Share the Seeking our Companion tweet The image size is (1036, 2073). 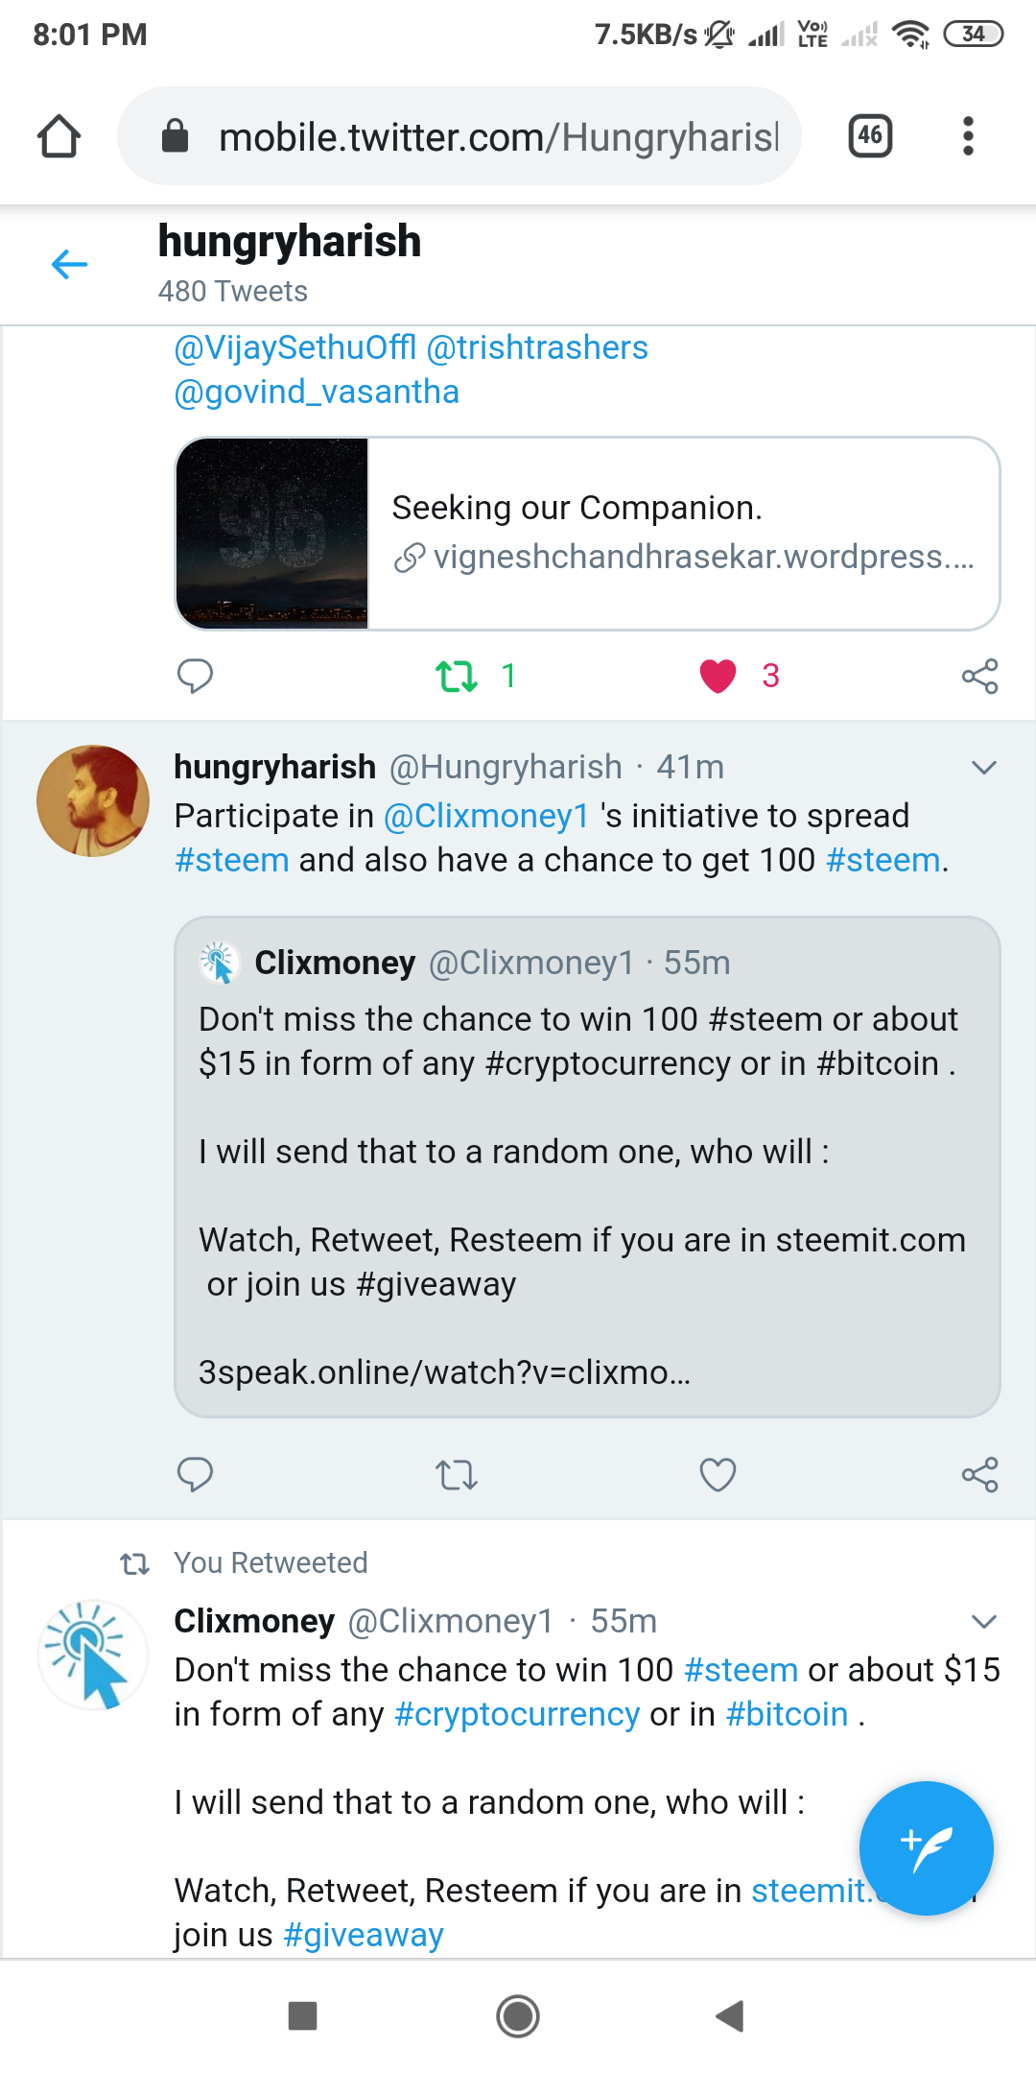coord(979,676)
